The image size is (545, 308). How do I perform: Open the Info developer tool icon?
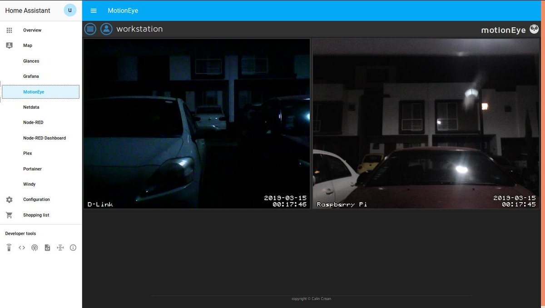click(x=73, y=248)
